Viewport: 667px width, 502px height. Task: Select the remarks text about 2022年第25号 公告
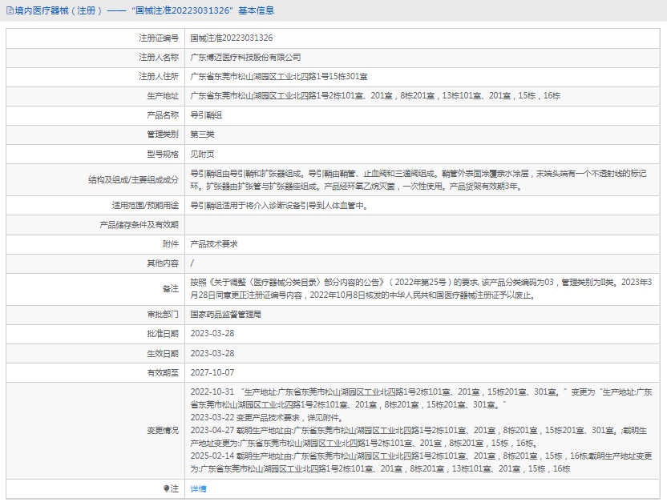pyautogui.click(x=421, y=288)
